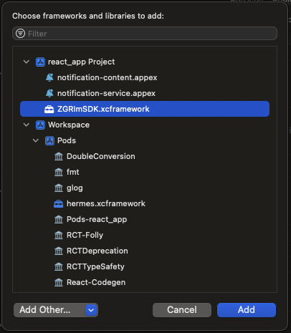Click the notification-content.appex bell icon
Image resolution: width=291 pixels, height=333 pixels.
pyautogui.click(x=49, y=77)
